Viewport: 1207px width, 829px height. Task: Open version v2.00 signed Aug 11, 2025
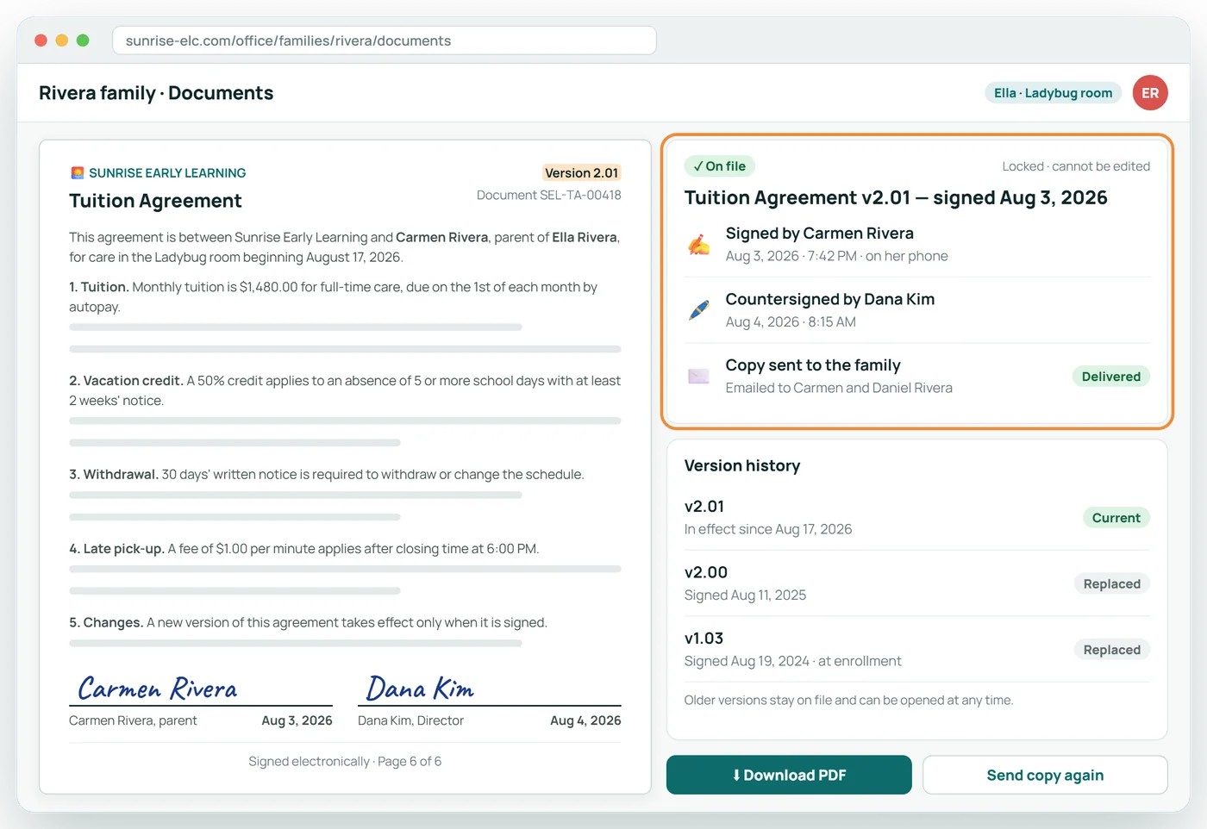[x=917, y=583]
